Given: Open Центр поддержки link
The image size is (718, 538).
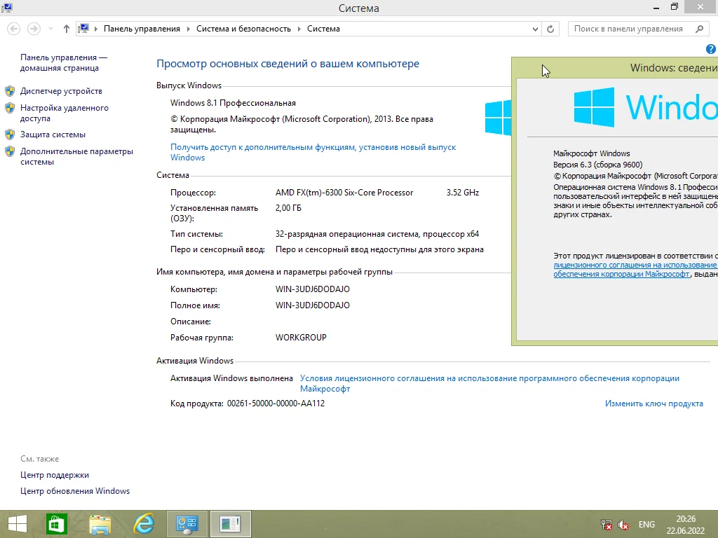Looking at the screenshot, I should click(x=55, y=475).
